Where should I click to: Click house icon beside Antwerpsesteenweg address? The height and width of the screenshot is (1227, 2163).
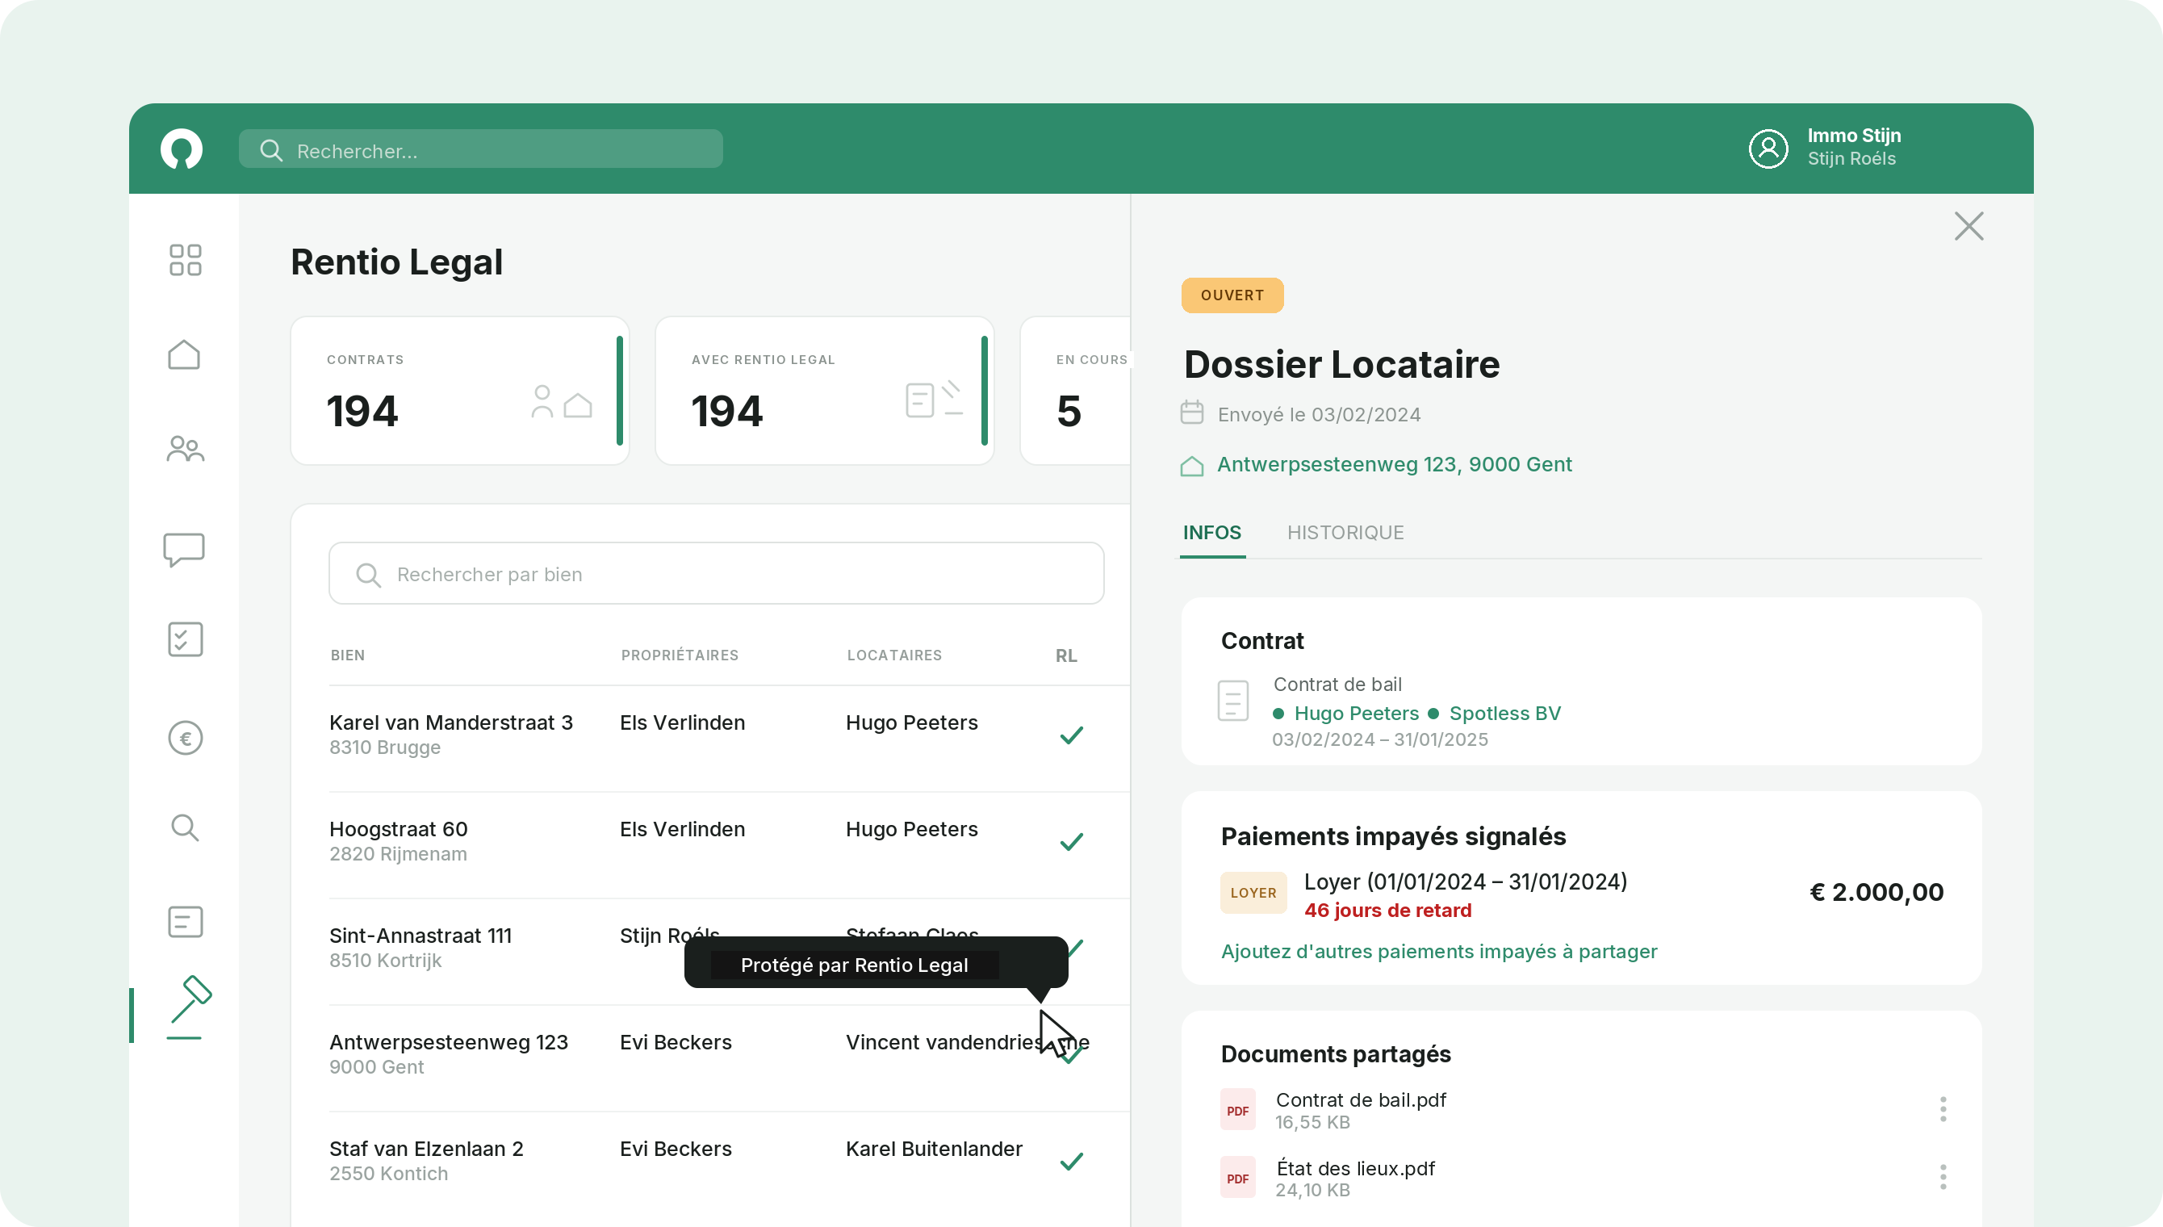(x=1192, y=466)
